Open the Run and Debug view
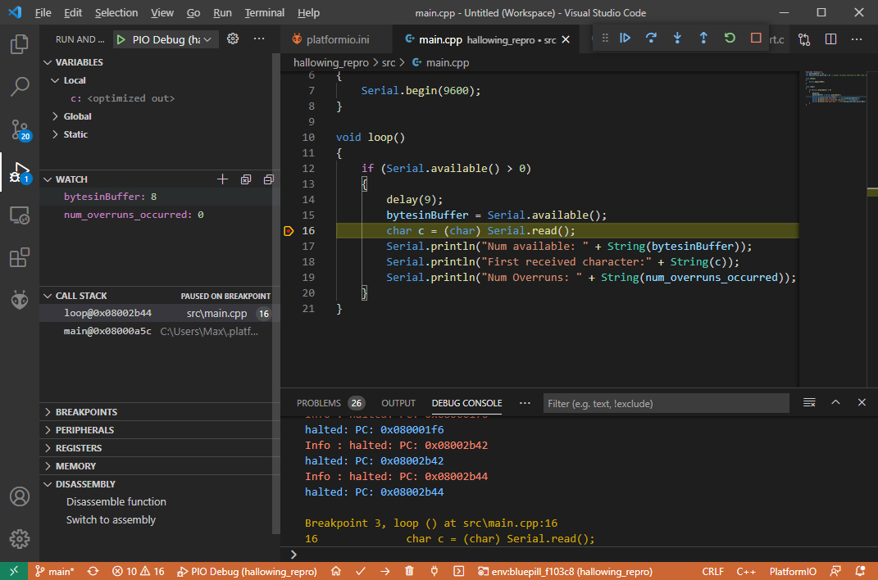The height and width of the screenshot is (580, 878). [x=20, y=172]
